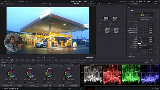Open the Parade scope type dropdown
Screen dimensions: 160x90
(x=147, y=63)
